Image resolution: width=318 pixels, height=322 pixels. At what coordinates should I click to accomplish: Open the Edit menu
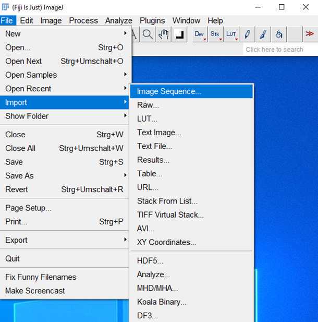coord(27,20)
